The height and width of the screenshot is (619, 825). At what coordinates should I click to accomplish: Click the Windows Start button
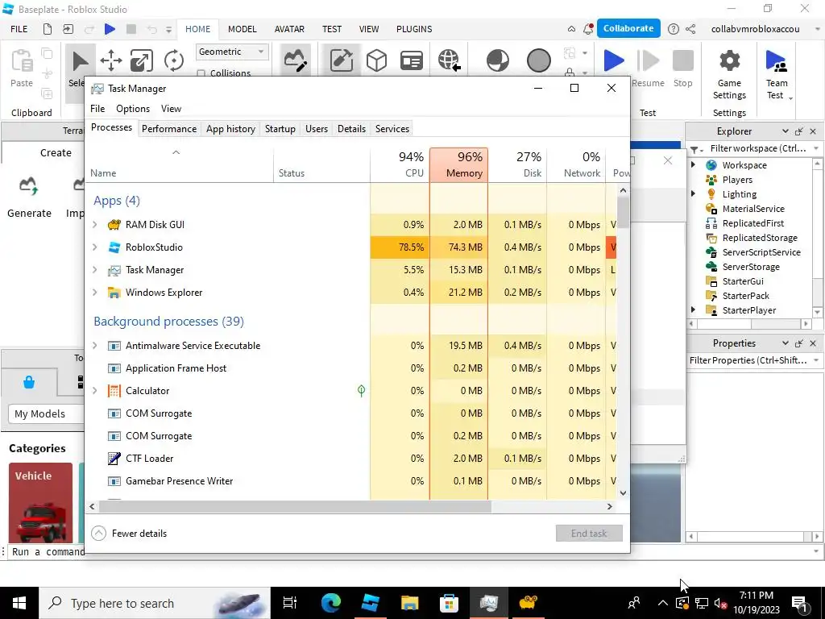click(19, 603)
